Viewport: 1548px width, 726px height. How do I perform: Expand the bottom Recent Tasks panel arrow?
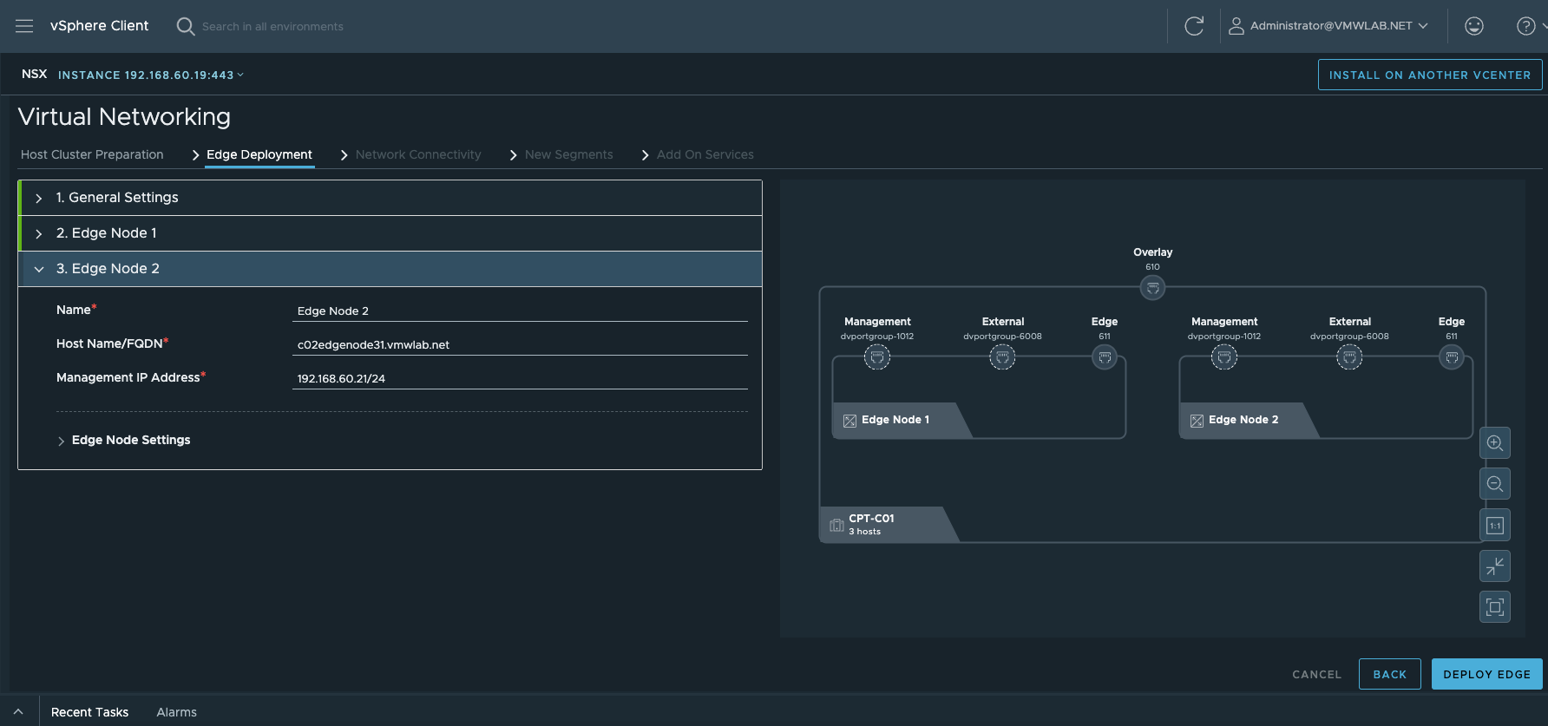coord(18,711)
